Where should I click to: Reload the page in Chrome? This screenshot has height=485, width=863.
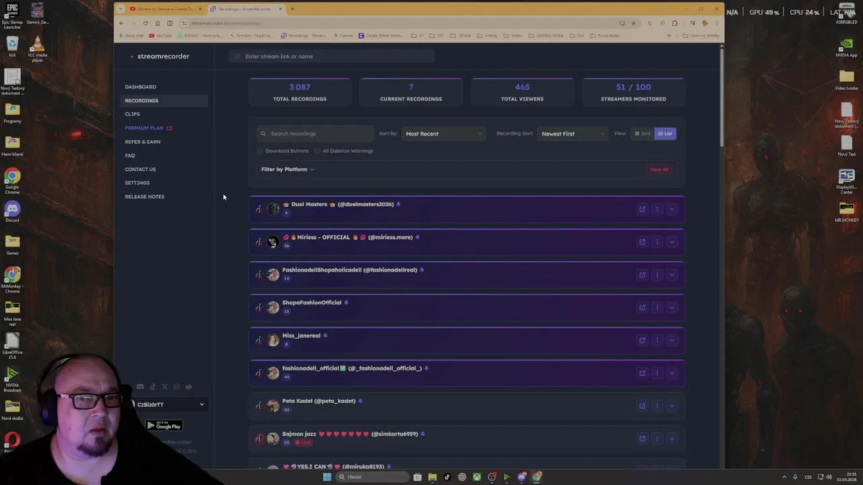(145, 23)
